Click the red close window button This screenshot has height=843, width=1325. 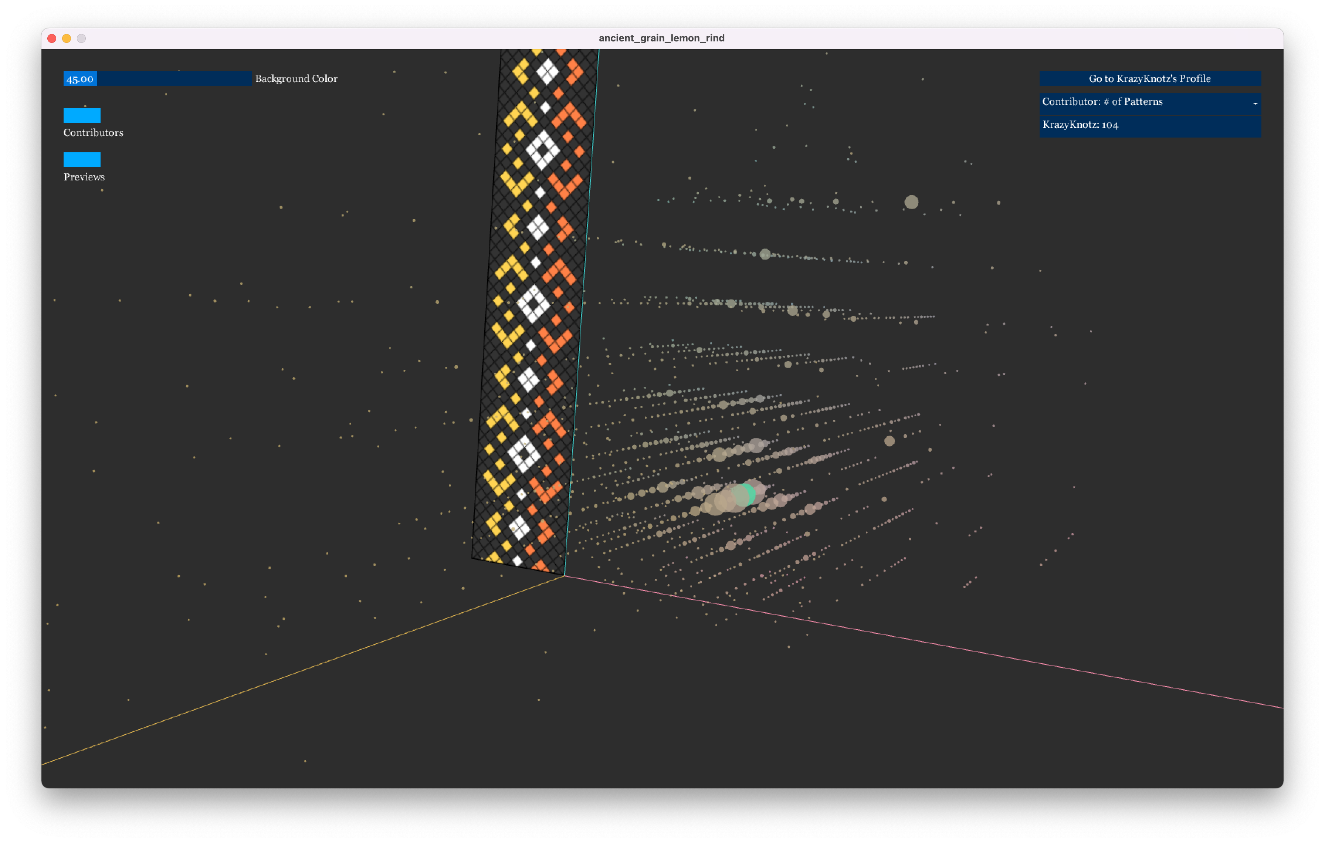52,38
